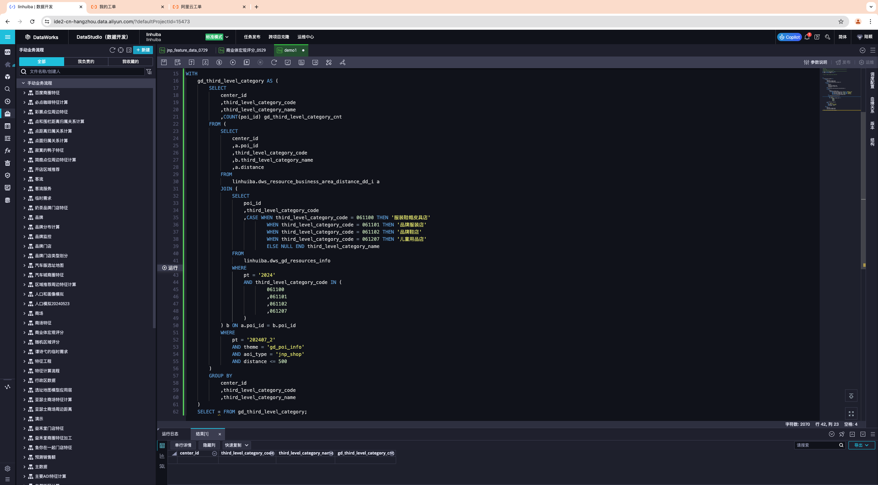878x485 pixels.
Task: Open the 跨项目克隆 menu
Action: click(x=279, y=37)
